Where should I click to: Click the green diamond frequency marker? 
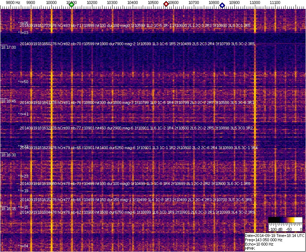tap(72, 5)
